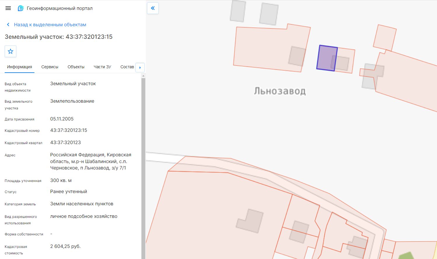The width and height of the screenshot is (437, 259).
Task: Collapse the side panel with double-chevron button
Action: tap(153, 8)
